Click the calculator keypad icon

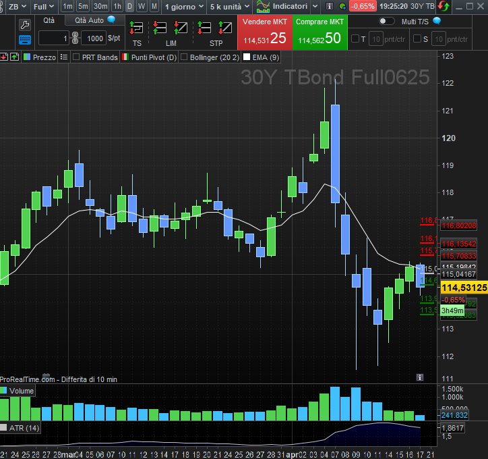coord(26,39)
